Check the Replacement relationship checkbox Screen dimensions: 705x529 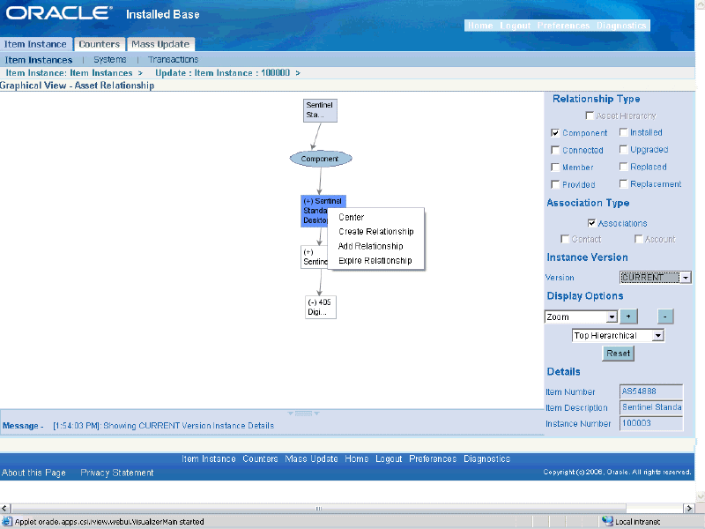click(x=623, y=184)
